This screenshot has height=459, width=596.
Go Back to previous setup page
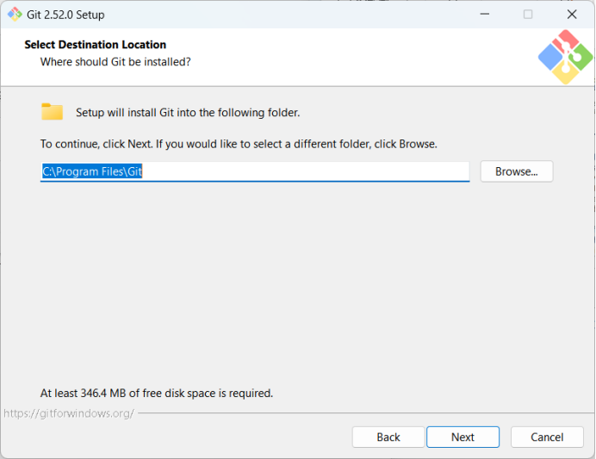388,437
